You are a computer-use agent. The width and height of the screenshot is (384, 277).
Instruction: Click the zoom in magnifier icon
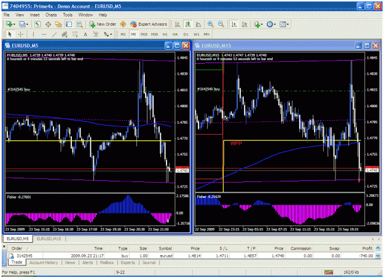(210, 24)
